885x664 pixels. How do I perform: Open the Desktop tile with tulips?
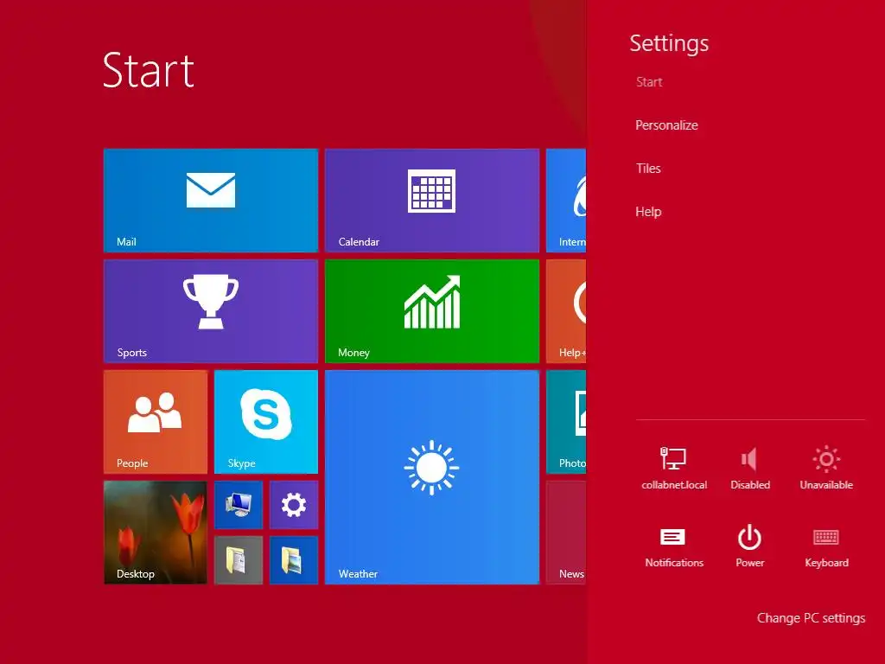156,533
